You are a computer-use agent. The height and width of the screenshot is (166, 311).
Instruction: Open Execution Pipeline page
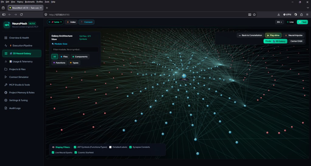pos(22,45)
